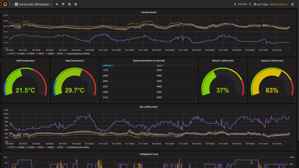This screenshot has width=299, height=168.
Task: Click address cell 2094 in table
Action: point(105,81)
